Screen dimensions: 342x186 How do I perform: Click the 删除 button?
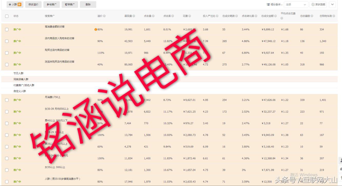88,4
